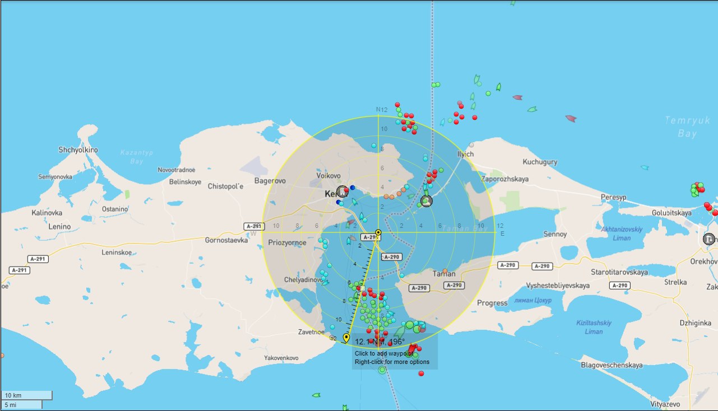
Task: Click the range rings center origin marker
Action: pyautogui.click(x=378, y=232)
